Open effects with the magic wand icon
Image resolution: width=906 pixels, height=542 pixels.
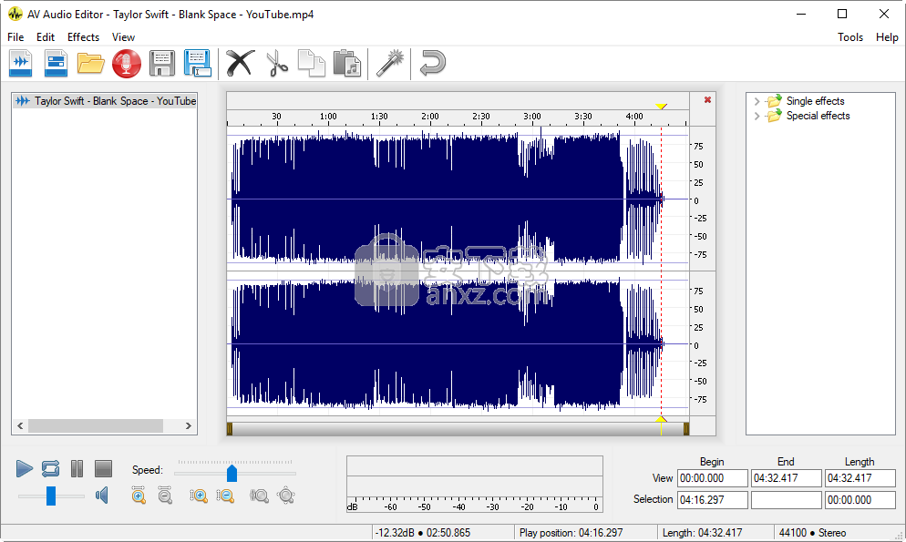(x=390, y=63)
